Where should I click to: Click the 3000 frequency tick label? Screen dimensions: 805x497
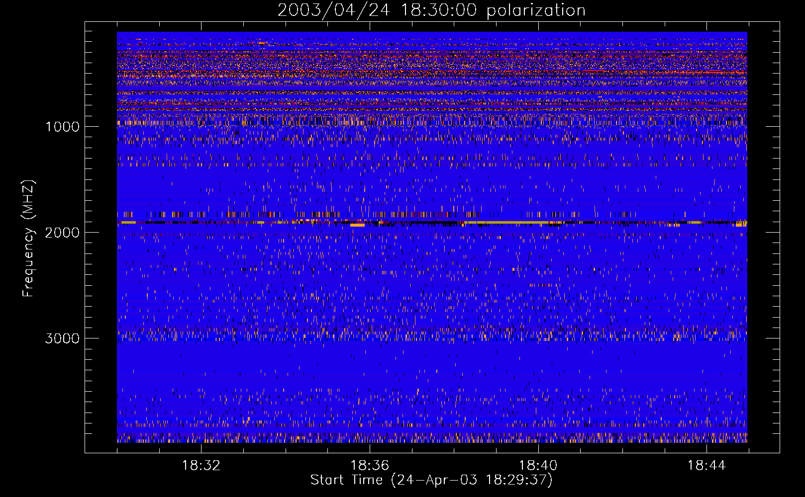[x=62, y=338]
